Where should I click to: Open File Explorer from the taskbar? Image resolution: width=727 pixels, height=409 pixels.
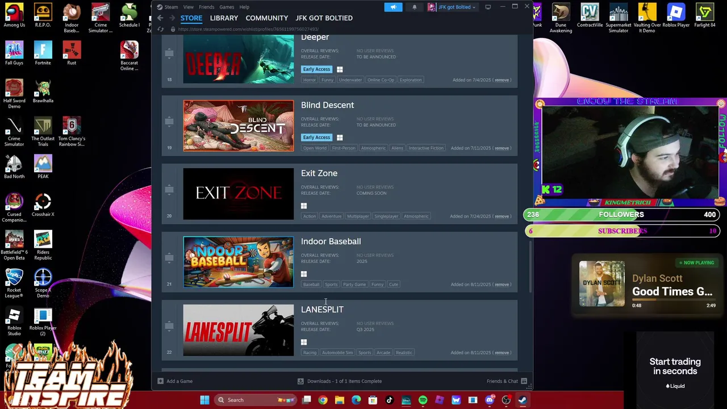pos(339,400)
